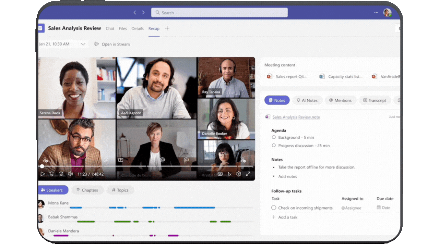Toggle closed captions on the recording
Viewport: 439px width, 251px height.
220,174
